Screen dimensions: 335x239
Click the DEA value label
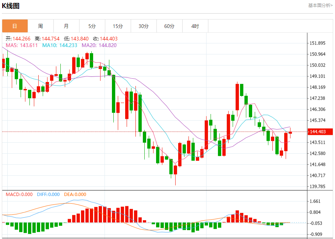tap(75, 195)
